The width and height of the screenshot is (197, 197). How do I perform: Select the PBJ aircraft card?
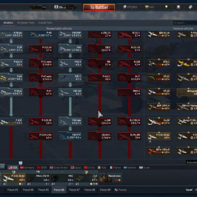100,63
